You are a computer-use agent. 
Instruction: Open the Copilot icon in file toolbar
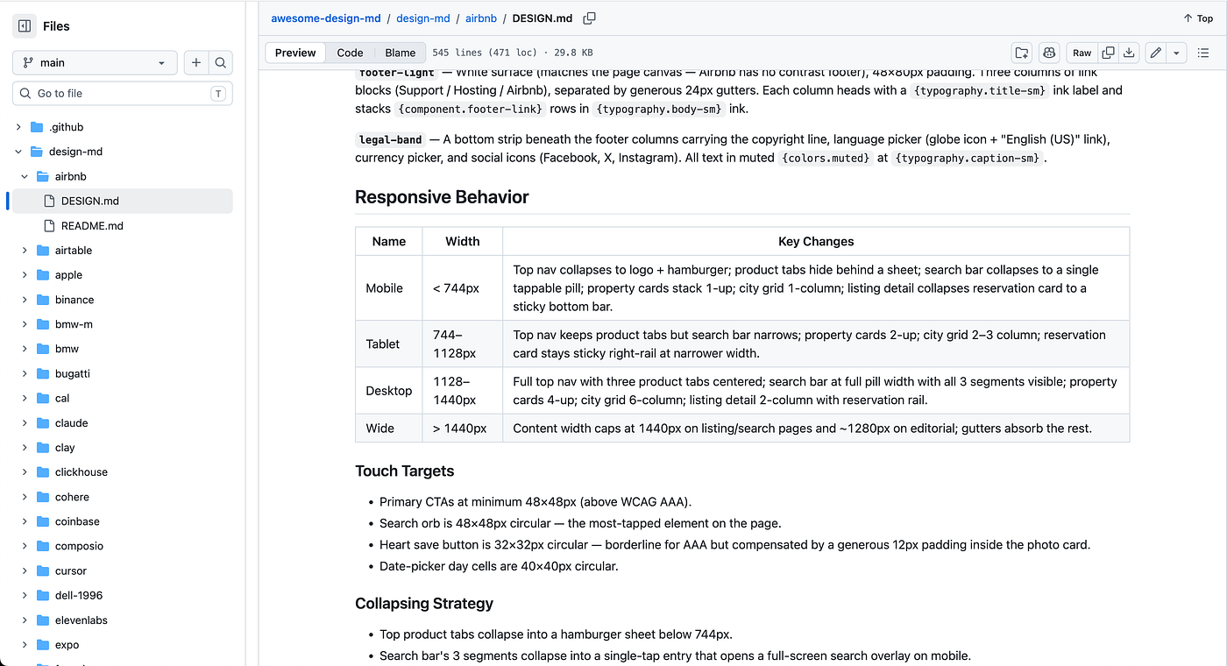pyautogui.click(x=1049, y=53)
